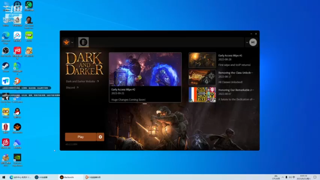Open the Early Access Wipe #2 featured image
This screenshot has height=180, width=320.
[145, 69]
